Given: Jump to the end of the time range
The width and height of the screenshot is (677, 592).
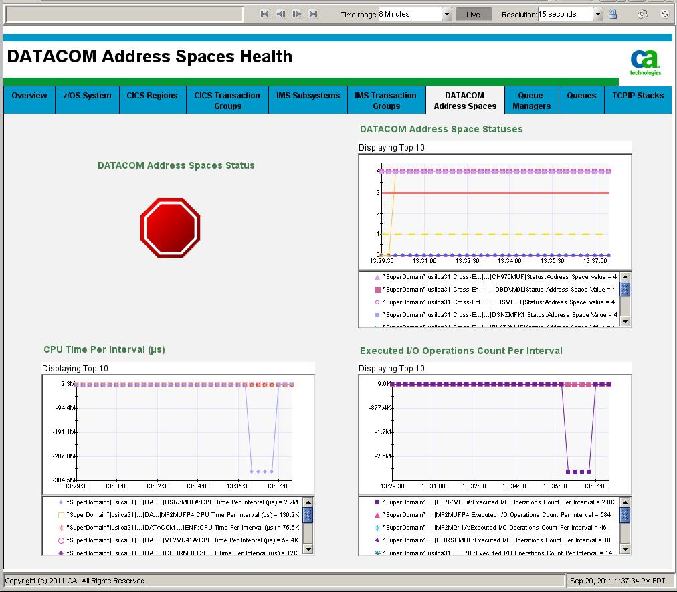Looking at the screenshot, I should (x=314, y=14).
